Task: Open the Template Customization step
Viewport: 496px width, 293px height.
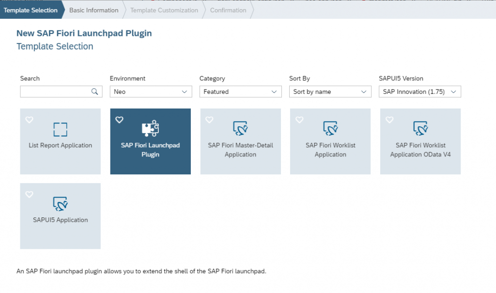Action: pos(164,10)
